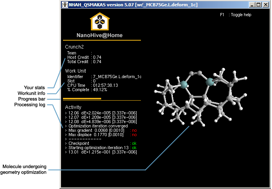
Task: Click the right teal germanium atom
Action: 210,82
